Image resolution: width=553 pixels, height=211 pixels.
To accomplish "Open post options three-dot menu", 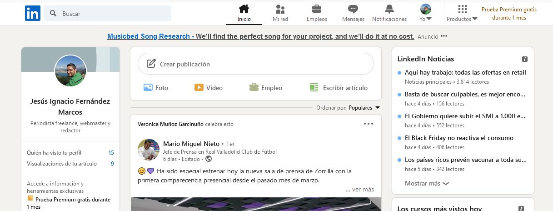I will 368,124.
